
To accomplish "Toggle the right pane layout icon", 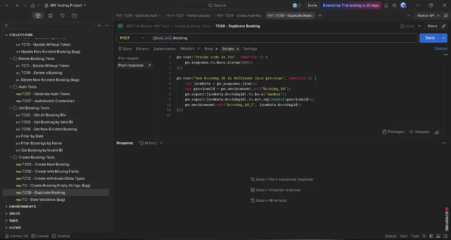I will click(x=445, y=236).
